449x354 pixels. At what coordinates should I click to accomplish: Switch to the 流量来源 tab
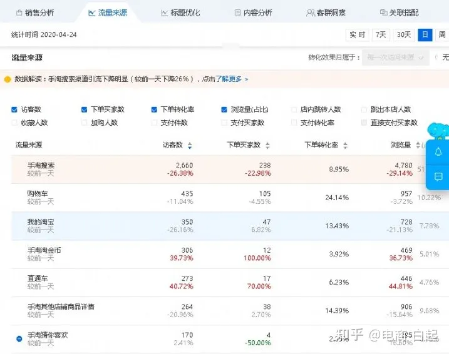point(108,13)
